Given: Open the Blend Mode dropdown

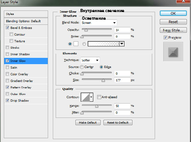Looking at the screenshot, I should pos(99,23).
